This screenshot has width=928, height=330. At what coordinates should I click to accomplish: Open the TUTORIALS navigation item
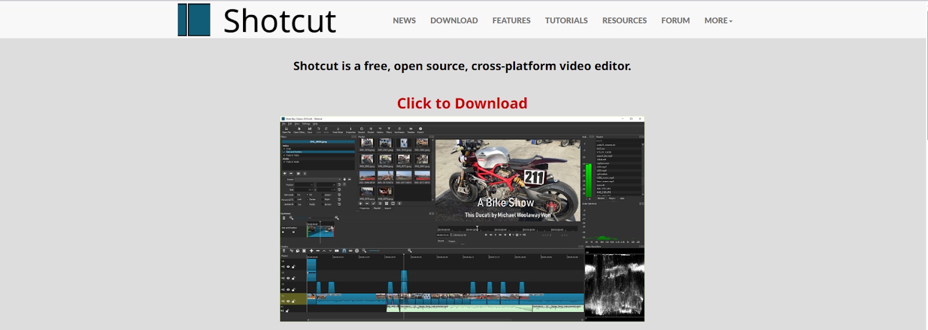[x=566, y=20]
